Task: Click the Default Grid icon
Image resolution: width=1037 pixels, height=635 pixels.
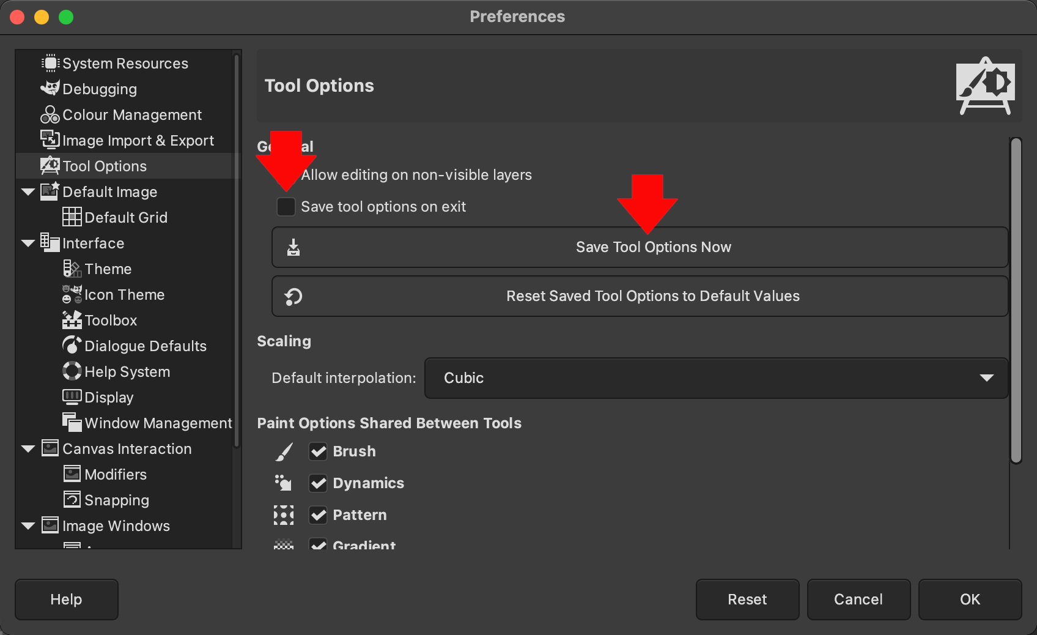Action: click(x=72, y=217)
